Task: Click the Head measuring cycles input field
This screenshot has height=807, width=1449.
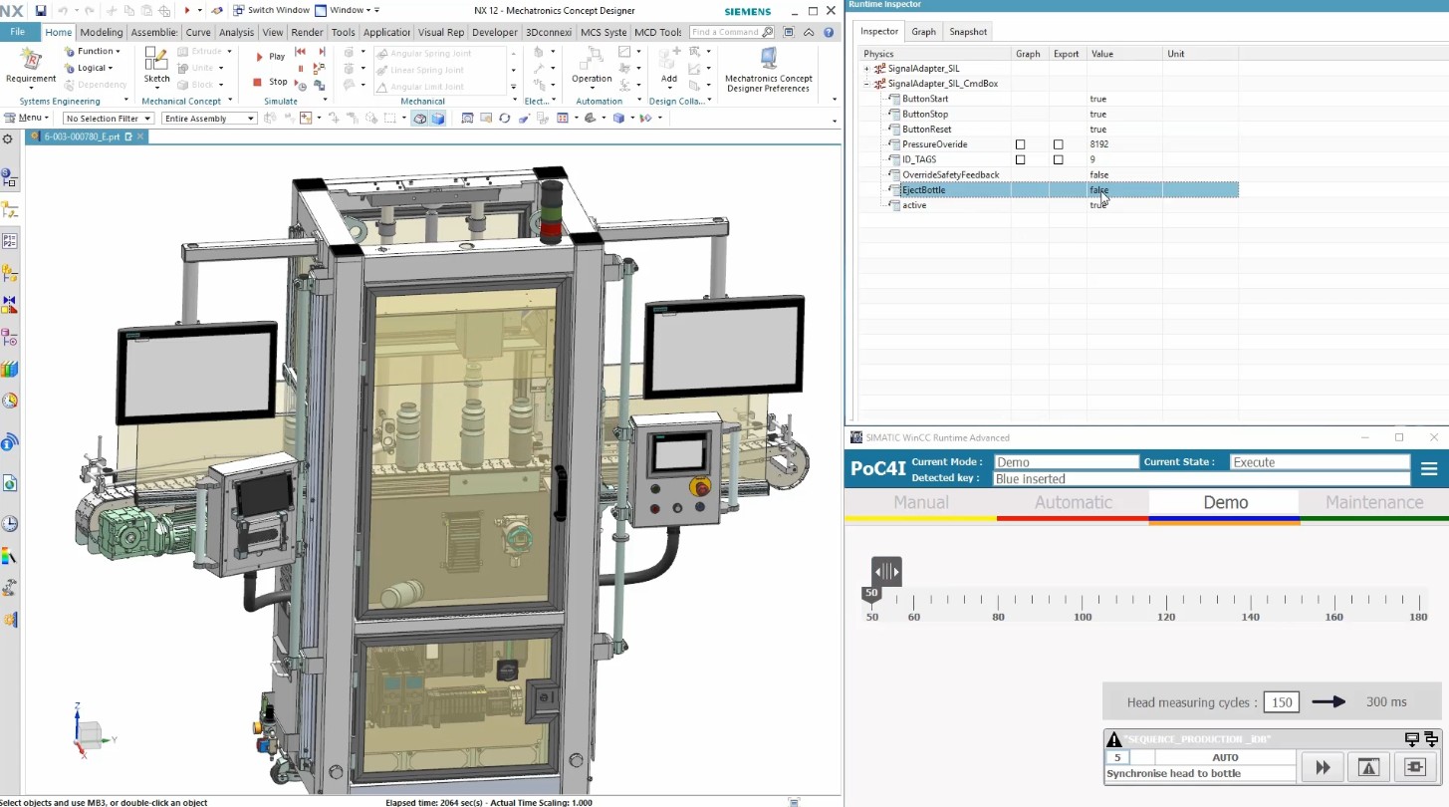Action: coord(1281,702)
